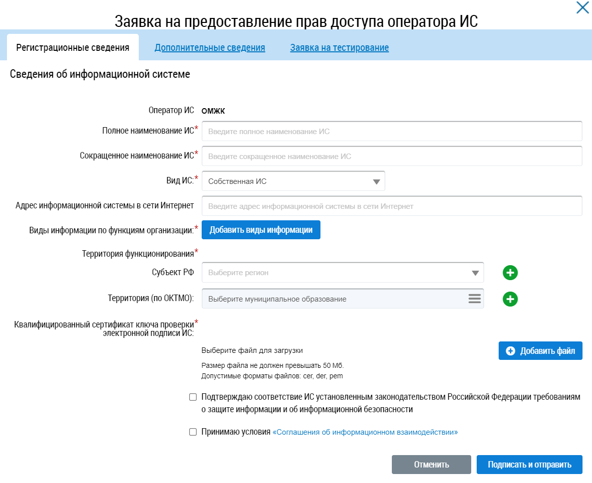592x483 pixels.
Task: Click the Подписать и отправить button
Action: point(529,465)
